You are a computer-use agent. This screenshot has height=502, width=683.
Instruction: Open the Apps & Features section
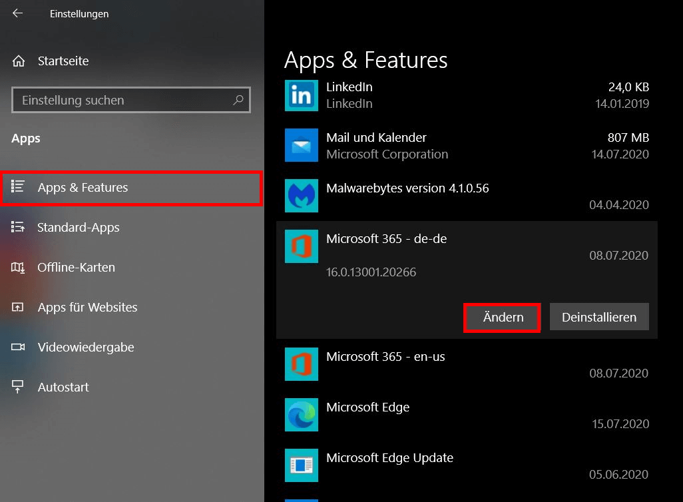[131, 188]
